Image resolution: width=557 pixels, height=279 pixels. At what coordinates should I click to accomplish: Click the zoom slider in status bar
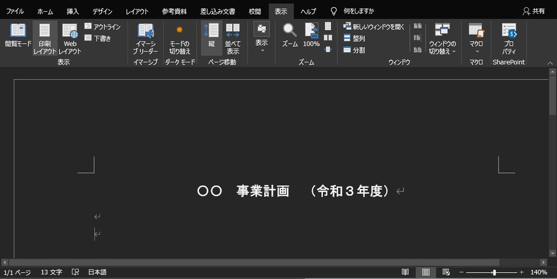(x=494, y=272)
